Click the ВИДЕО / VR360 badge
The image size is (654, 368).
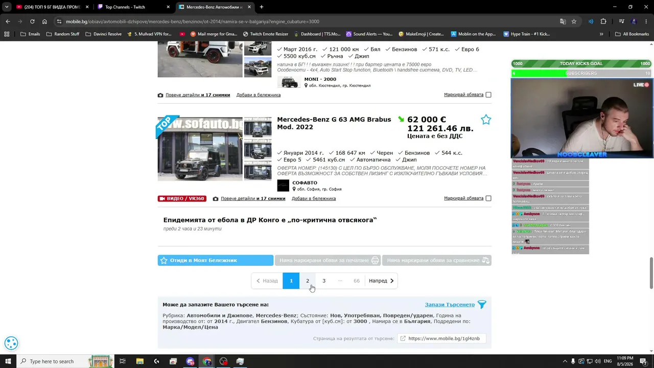[182, 198]
